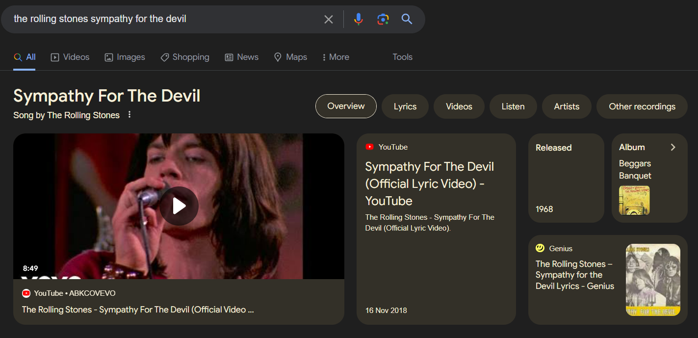698x338 pixels.
Task: Submit search with magnifying glass icon
Action: [407, 19]
